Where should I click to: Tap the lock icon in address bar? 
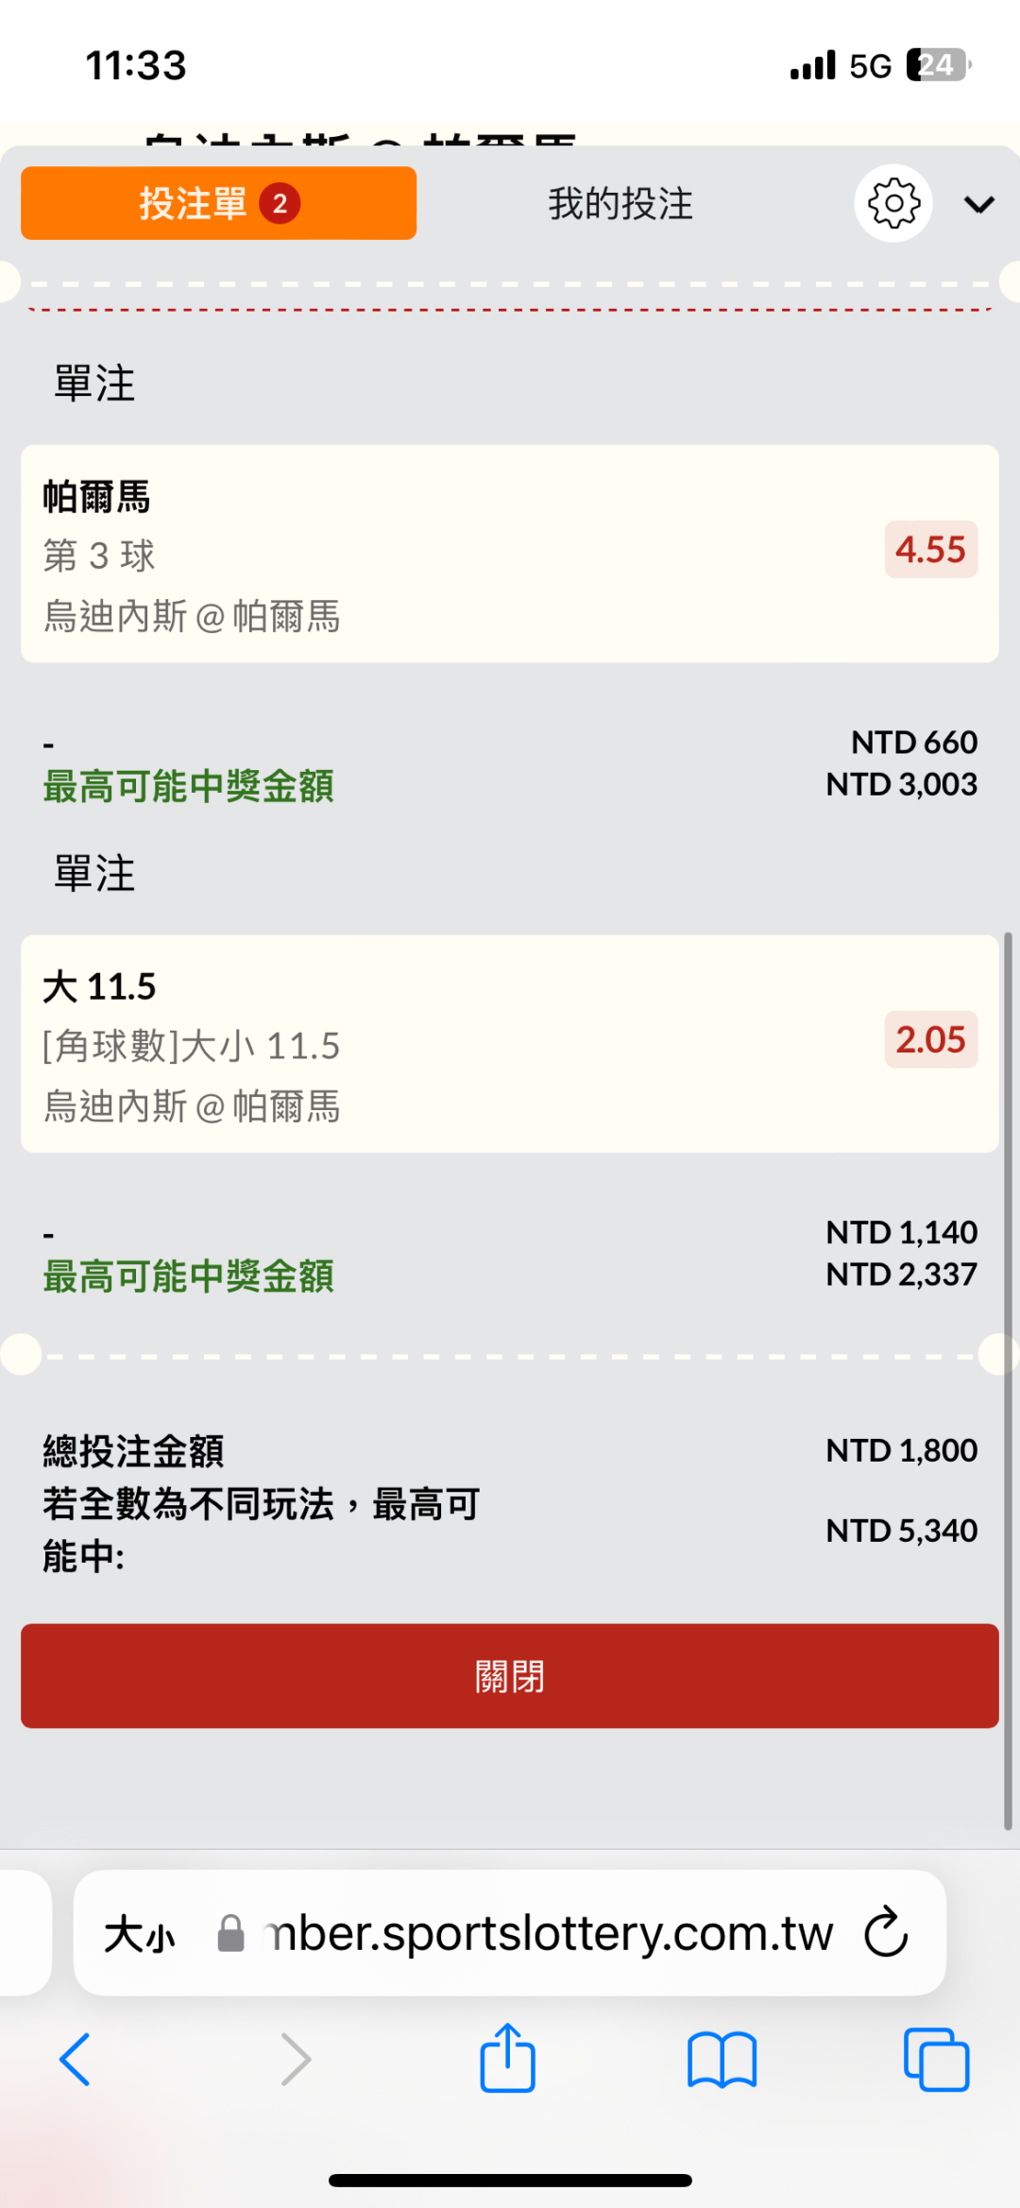(231, 1934)
